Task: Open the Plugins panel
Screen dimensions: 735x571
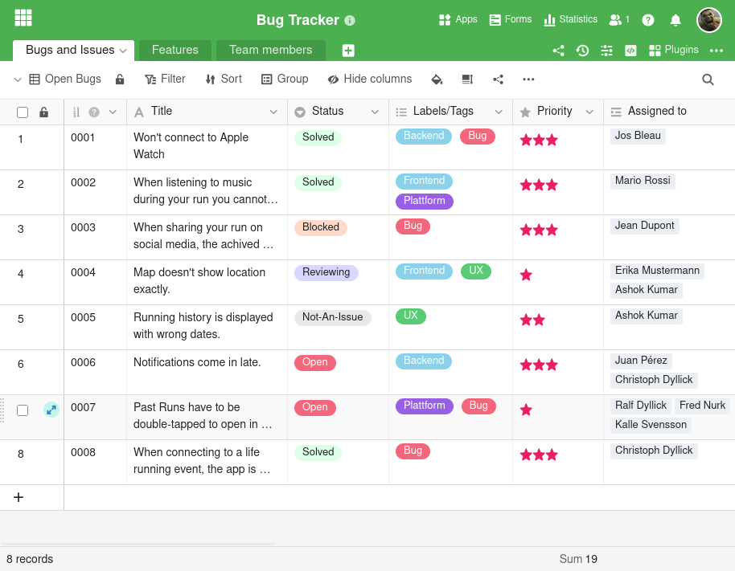Action: pyautogui.click(x=674, y=50)
